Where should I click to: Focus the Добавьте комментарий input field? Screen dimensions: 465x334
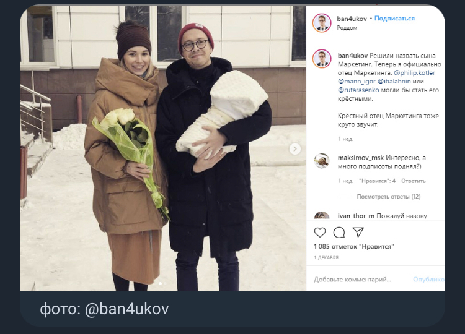tap(361, 280)
